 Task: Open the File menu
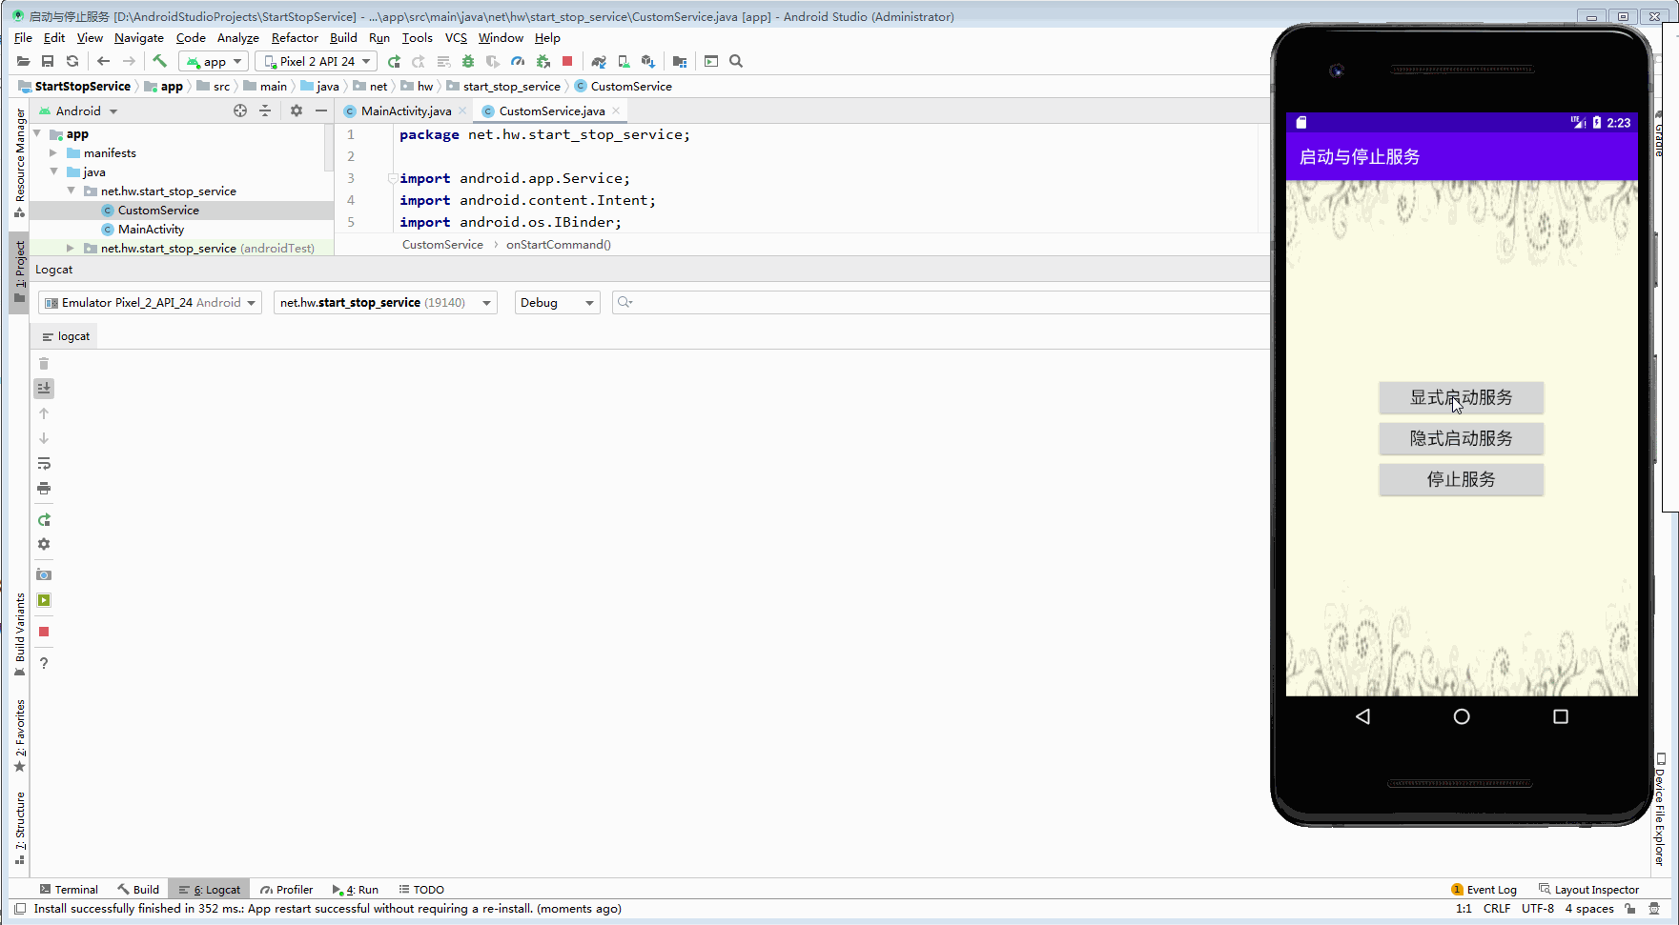[23, 38]
